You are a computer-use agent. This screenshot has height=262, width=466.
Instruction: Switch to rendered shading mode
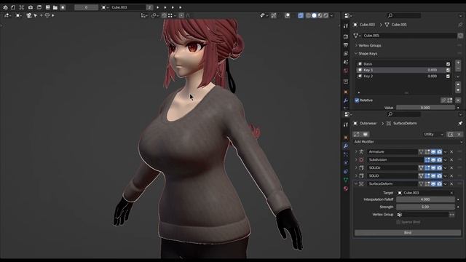(326, 15)
